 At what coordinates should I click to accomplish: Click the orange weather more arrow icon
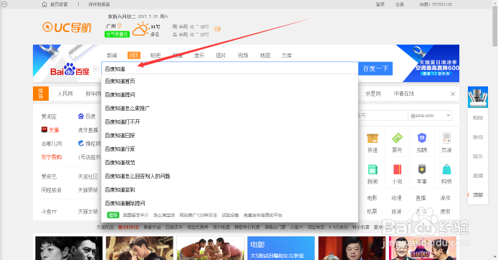point(217,29)
